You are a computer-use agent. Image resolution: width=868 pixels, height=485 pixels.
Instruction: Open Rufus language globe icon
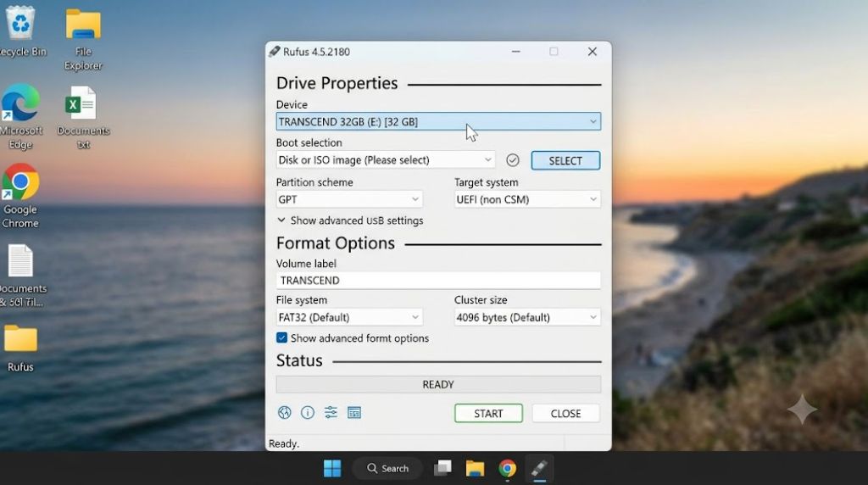point(285,412)
